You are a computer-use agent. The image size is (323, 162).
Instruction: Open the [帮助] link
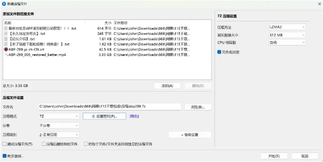[x=134, y=116]
